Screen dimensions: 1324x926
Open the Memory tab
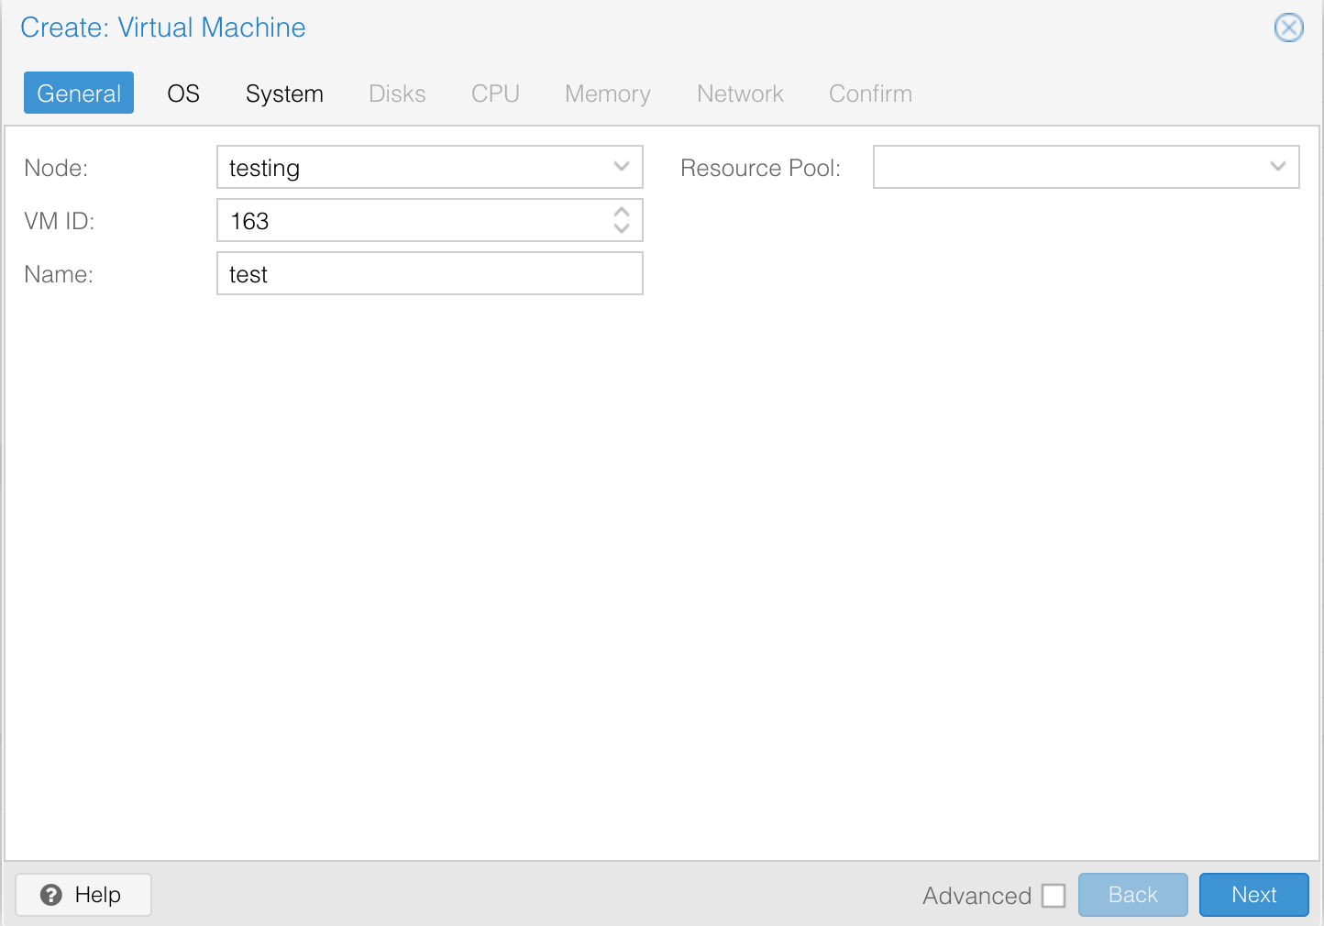(607, 94)
